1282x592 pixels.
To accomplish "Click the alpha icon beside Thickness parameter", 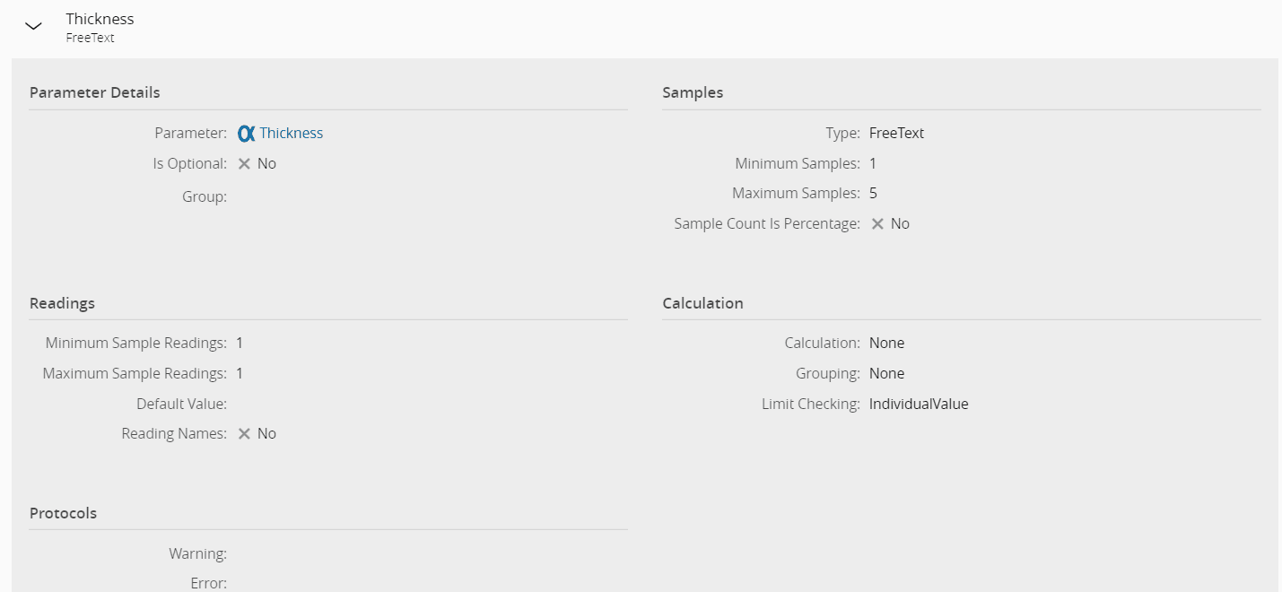I will point(247,134).
